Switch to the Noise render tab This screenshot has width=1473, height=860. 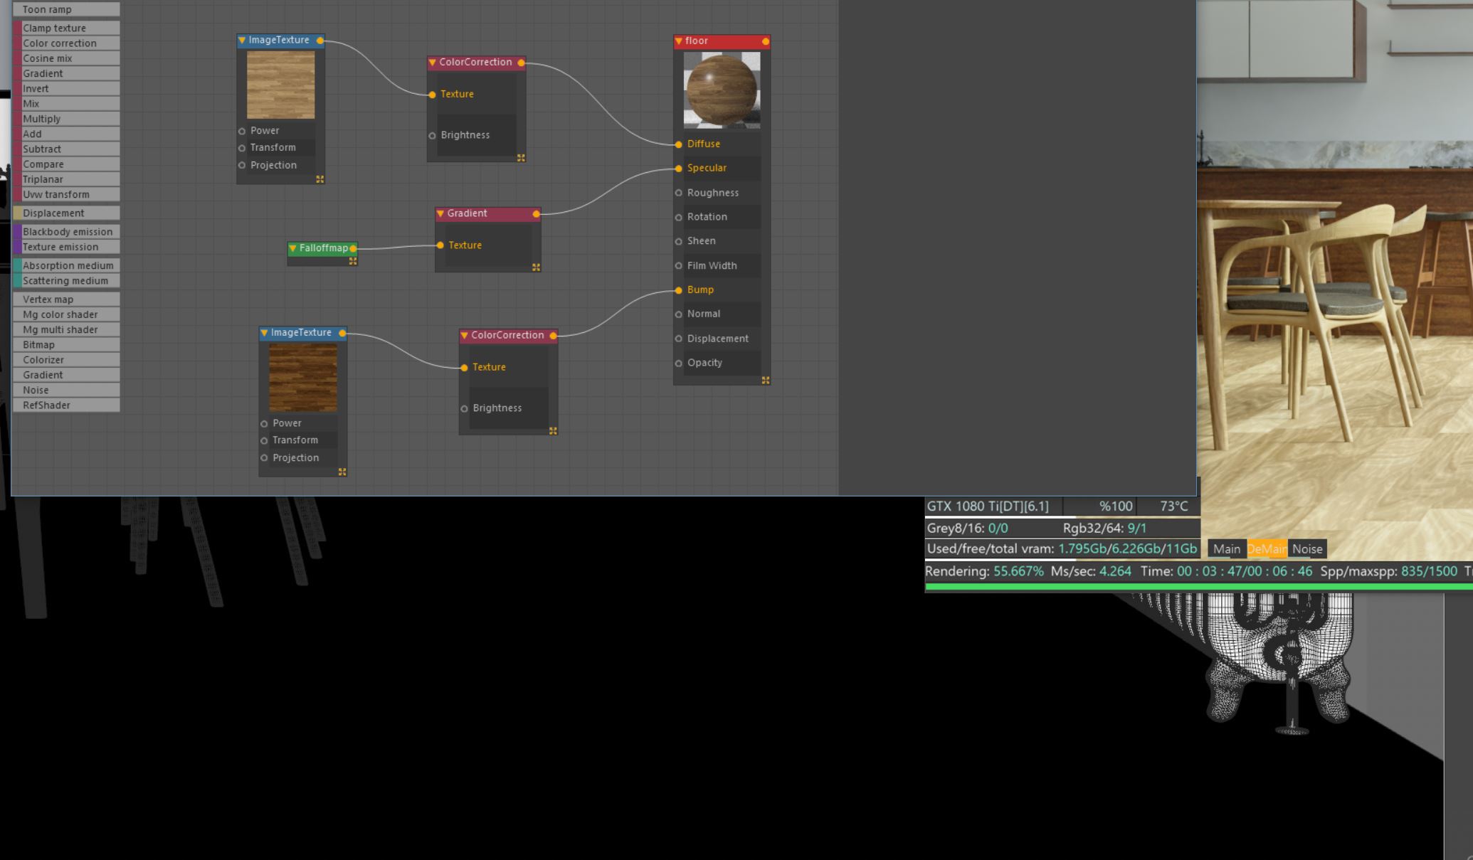(x=1306, y=549)
